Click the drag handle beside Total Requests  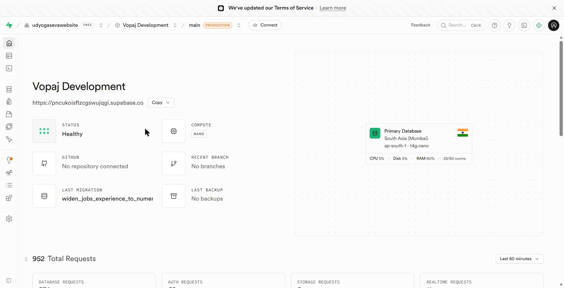point(26,259)
